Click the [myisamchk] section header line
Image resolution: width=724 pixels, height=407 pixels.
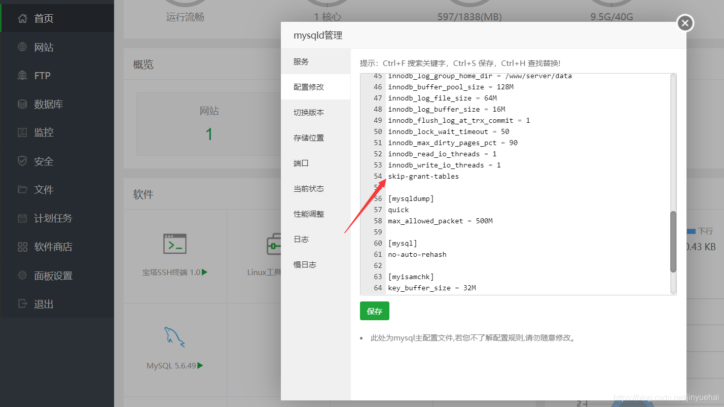(411, 277)
